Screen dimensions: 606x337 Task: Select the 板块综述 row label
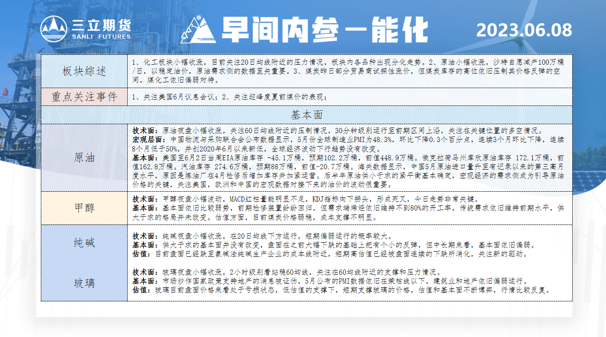[84, 71]
